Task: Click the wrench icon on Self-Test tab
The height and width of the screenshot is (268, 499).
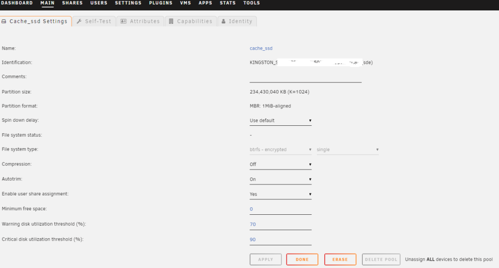Action: point(79,21)
